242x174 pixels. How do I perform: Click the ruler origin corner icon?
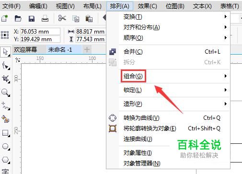click(18, 60)
